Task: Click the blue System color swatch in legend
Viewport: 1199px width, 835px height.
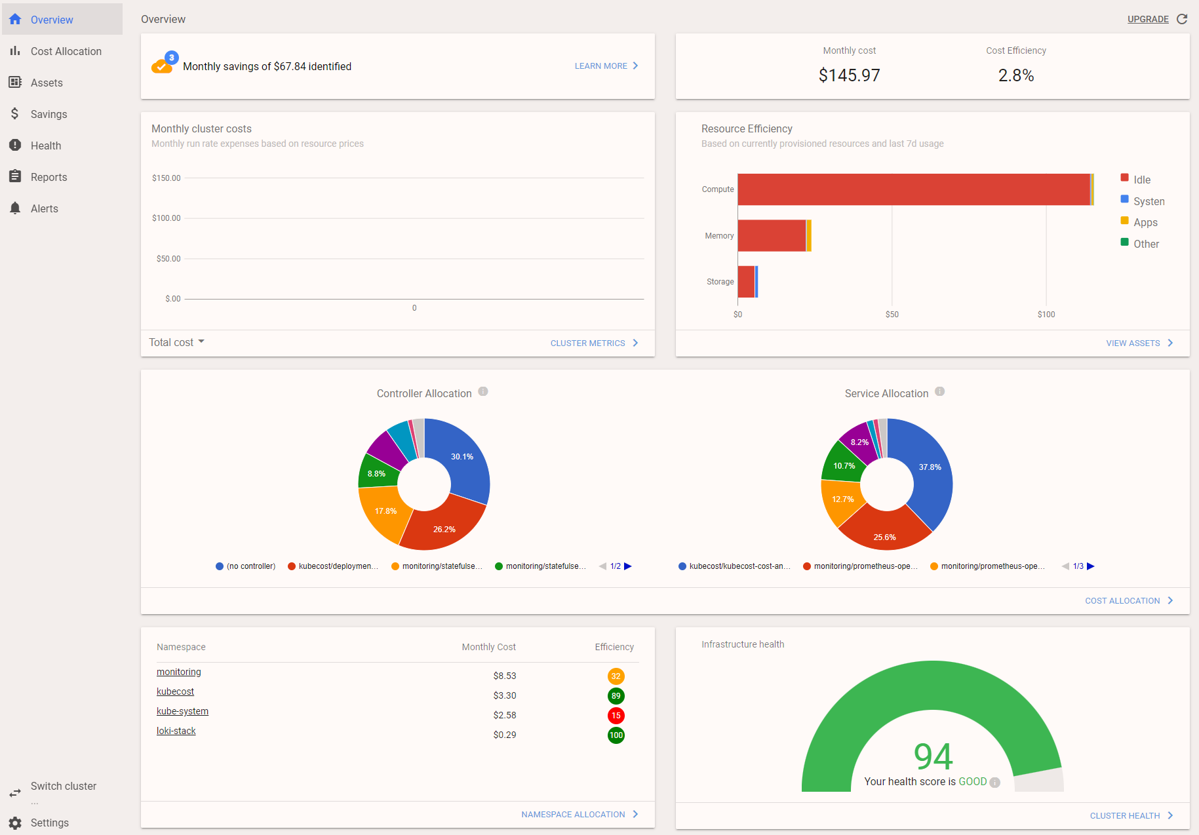Action: pos(1124,200)
